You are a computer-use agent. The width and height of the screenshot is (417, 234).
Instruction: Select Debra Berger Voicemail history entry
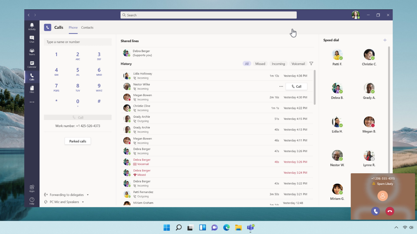click(217, 162)
